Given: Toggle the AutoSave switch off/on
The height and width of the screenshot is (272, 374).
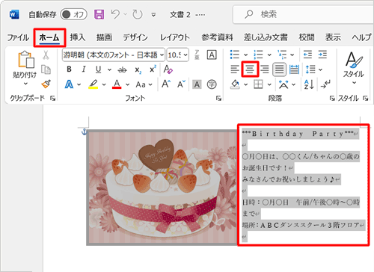Looking at the screenshot, I should coord(73,14).
